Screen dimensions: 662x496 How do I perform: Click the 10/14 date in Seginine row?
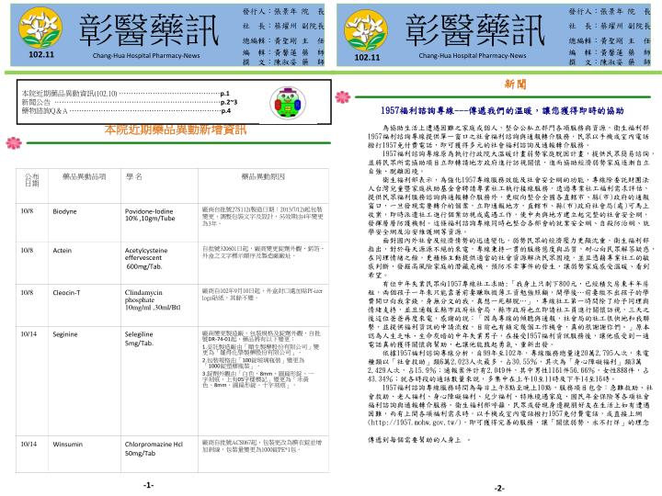(x=29, y=334)
